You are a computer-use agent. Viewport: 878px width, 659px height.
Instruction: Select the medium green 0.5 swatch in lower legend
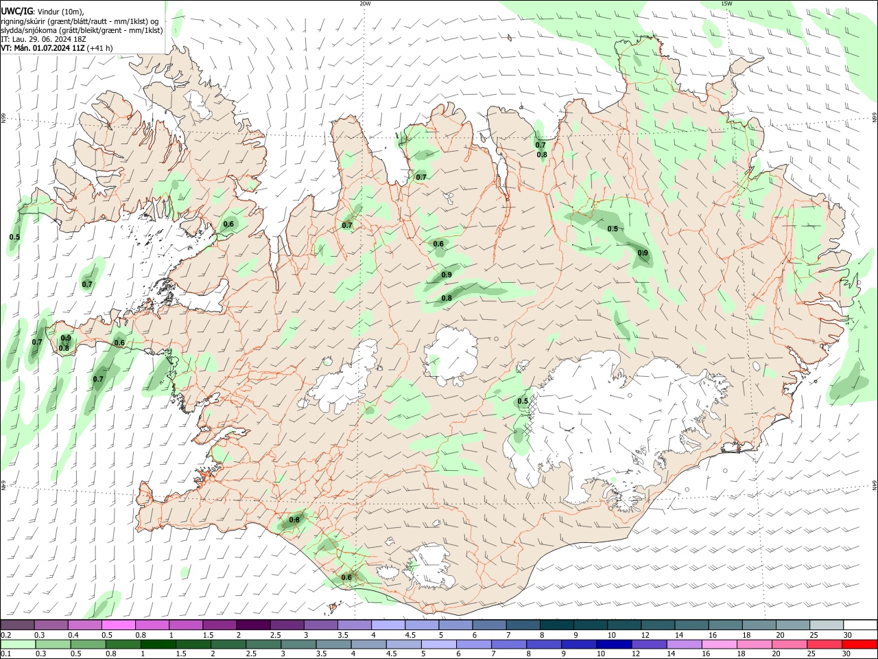coord(88,645)
